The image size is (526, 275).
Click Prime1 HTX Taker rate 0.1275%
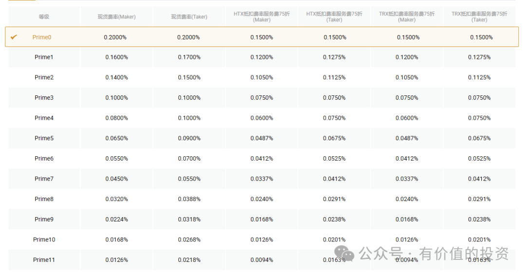pos(335,57)
